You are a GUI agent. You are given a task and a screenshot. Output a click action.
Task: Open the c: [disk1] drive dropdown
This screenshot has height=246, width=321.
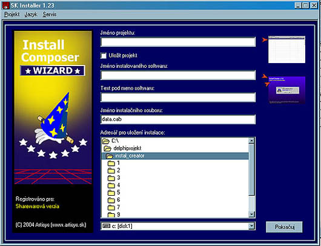(x=251, y=226)
